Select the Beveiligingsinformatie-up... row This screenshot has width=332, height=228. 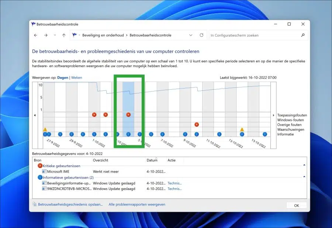pos(169,183)
